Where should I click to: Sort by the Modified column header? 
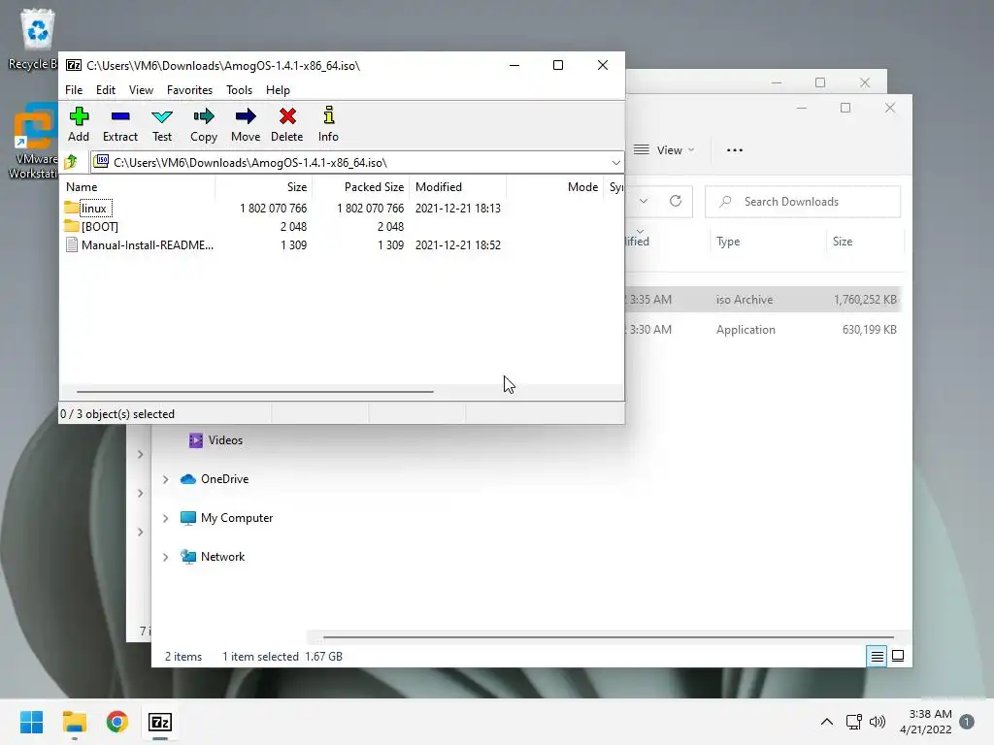[458, 187]
